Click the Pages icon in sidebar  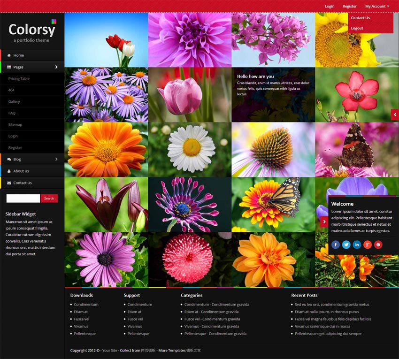(9, 67)
